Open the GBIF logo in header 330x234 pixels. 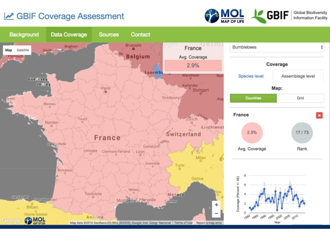pos(289,16)
